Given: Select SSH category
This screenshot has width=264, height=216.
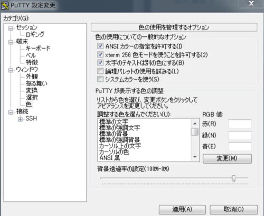Looking at the screenshot, I should point(31,118).
